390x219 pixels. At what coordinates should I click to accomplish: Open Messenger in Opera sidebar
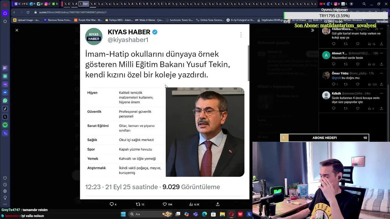[x=5, y=92]
